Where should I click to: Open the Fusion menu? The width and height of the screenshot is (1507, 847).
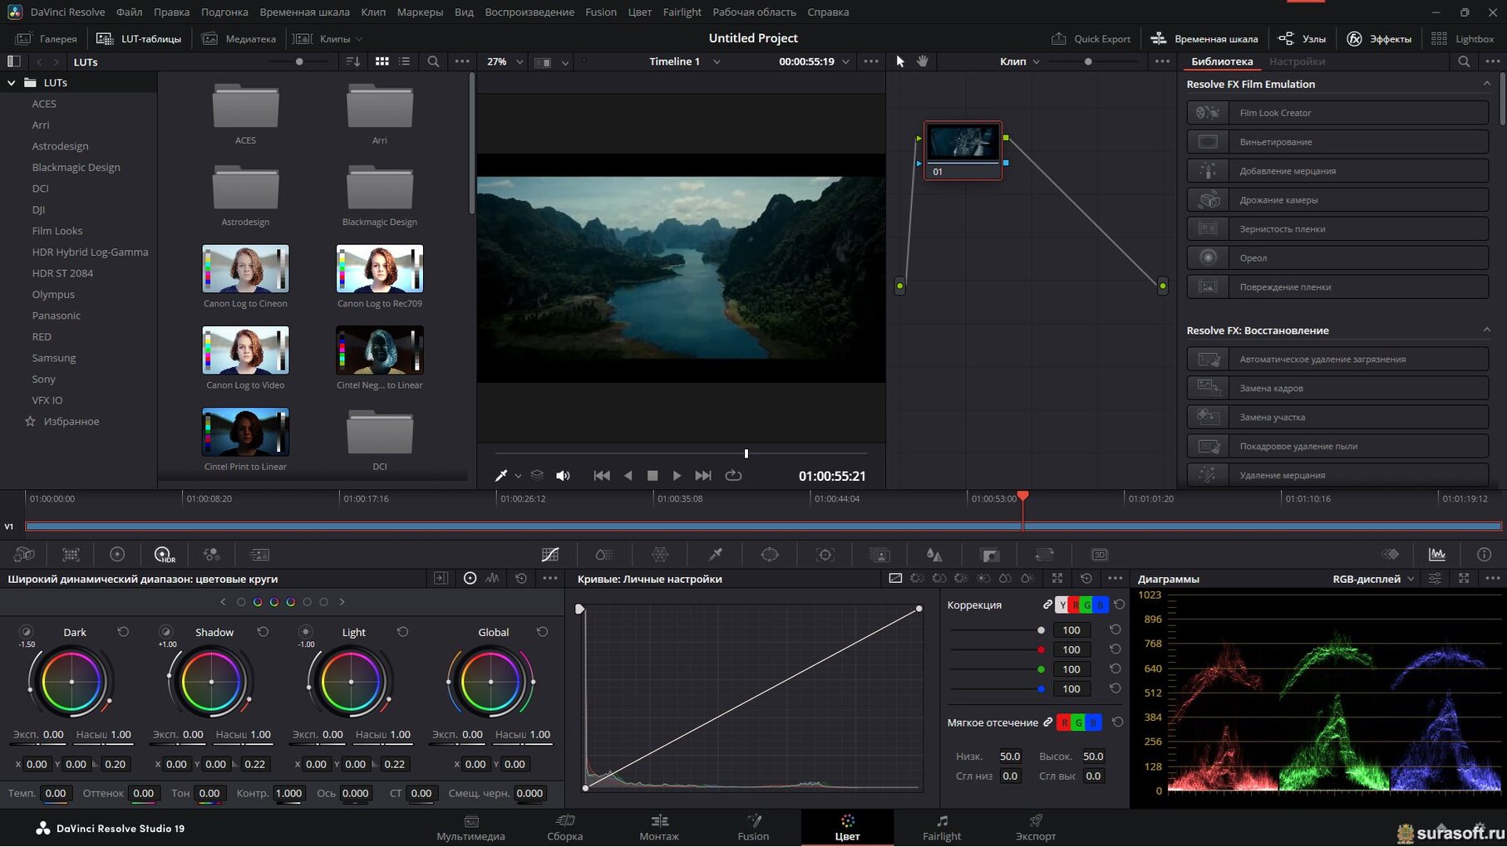pyautogui.click(x=601, y=12)
